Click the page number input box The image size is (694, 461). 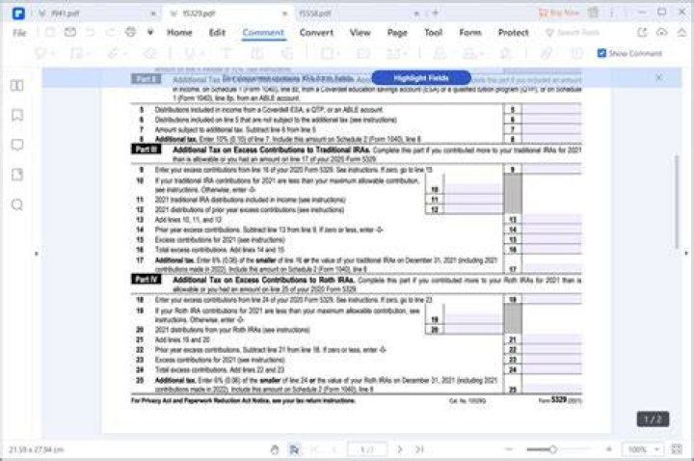click(367, 449)
